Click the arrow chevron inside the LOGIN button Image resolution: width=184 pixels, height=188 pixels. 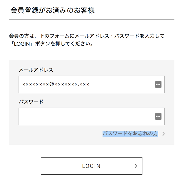pos(136,166)
